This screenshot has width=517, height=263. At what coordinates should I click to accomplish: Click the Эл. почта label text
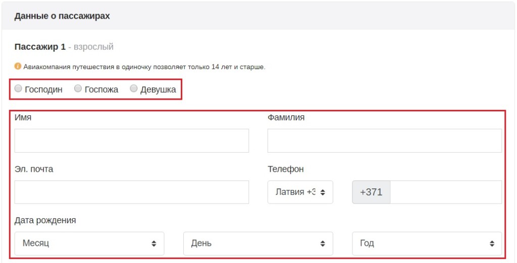click(x=34, y=169)
